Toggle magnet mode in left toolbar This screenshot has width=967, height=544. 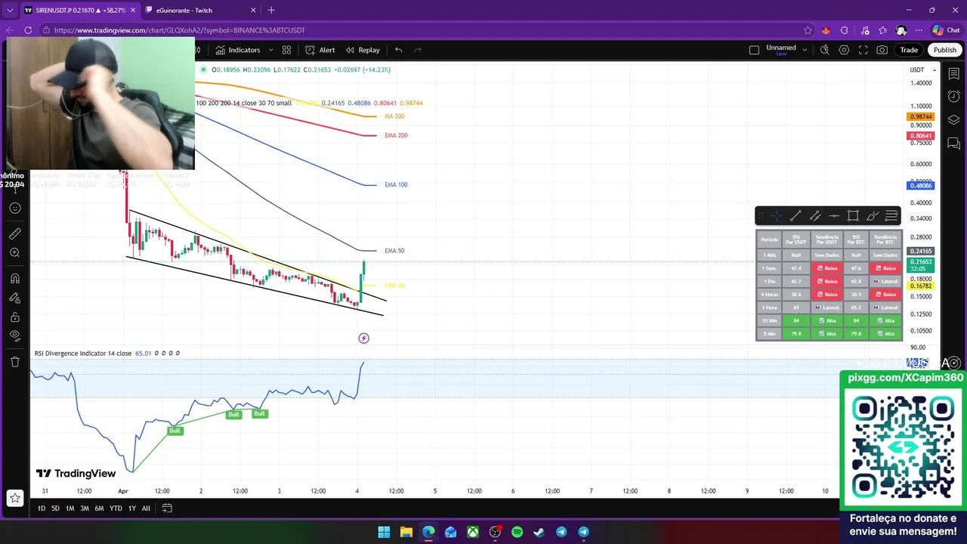click(x=14, y=279)
